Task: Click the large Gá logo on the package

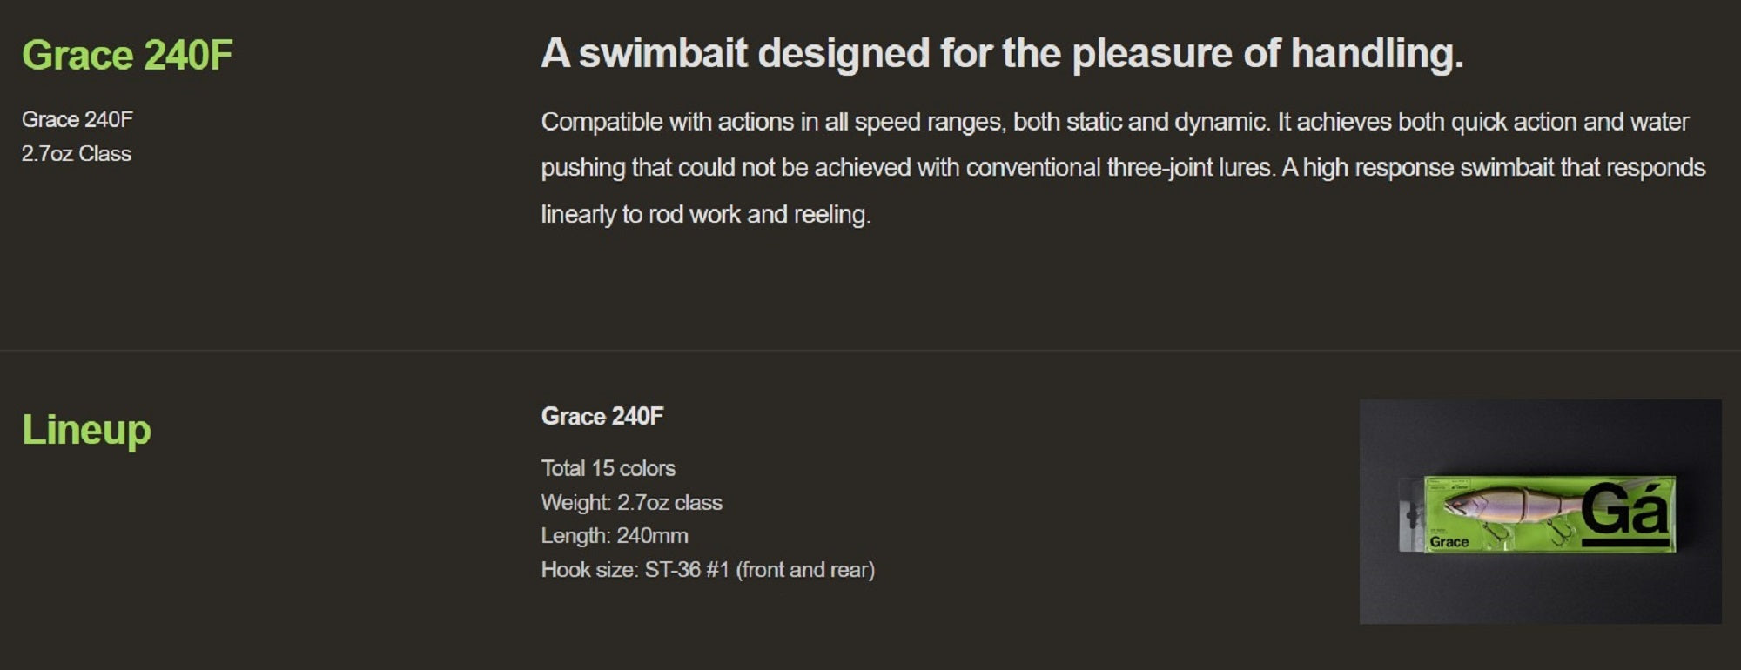Action: [1623, 512]
